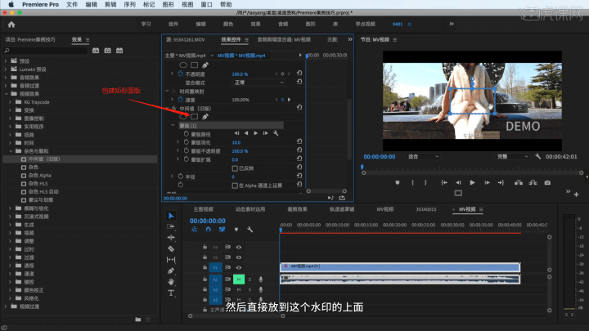Select the Razor tool
The image size is (589, 331).
click(171, 248)
